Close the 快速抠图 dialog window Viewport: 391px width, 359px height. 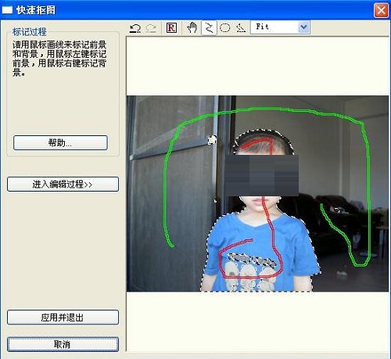click(381, 10)
